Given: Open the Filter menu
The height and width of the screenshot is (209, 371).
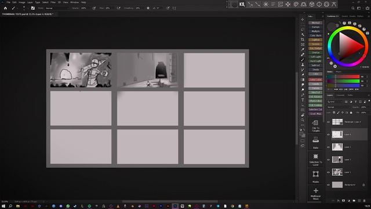Looking at the screenshot, I should [x=53, y=2].
